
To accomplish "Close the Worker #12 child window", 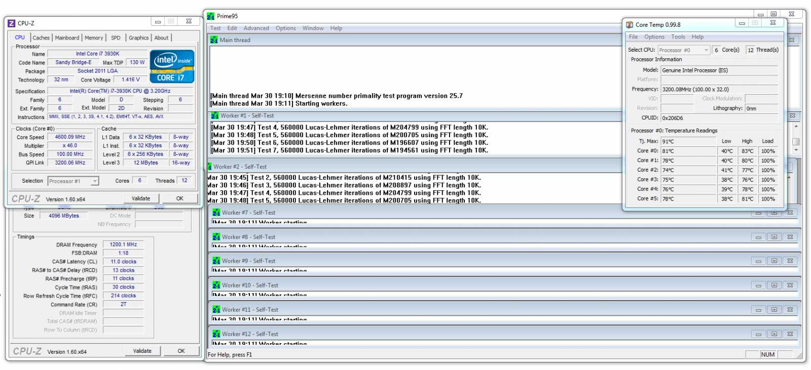I will [x=790, y=334].
